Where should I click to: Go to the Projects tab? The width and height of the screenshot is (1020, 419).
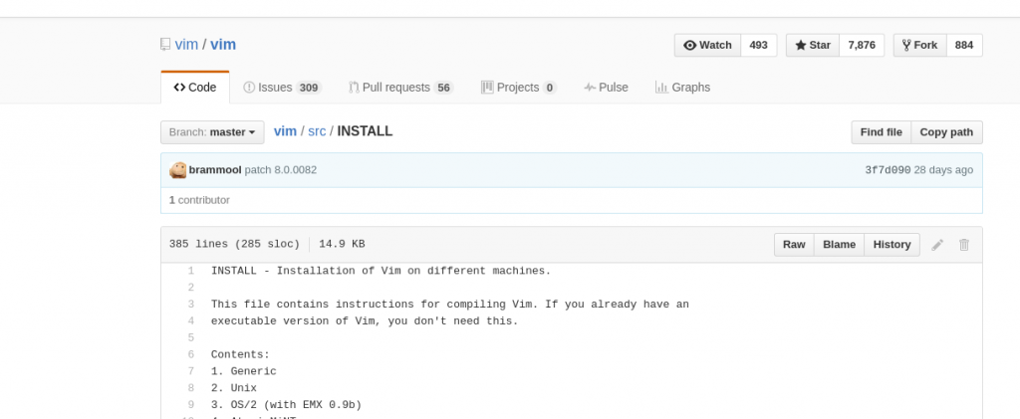pos(518,88)
